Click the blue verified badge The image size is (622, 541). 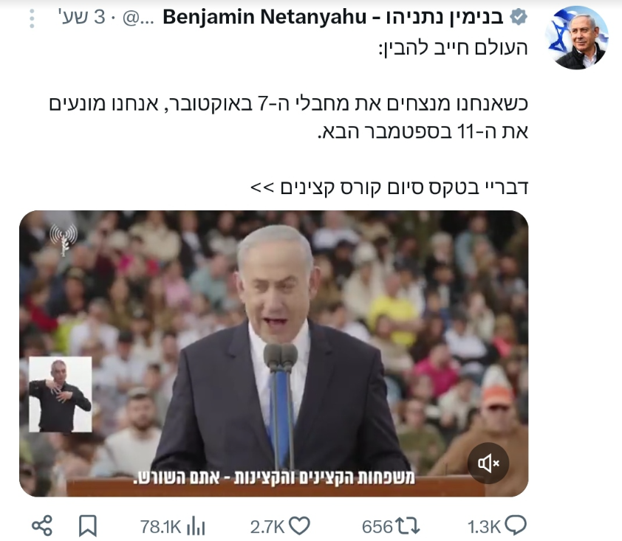519,17
